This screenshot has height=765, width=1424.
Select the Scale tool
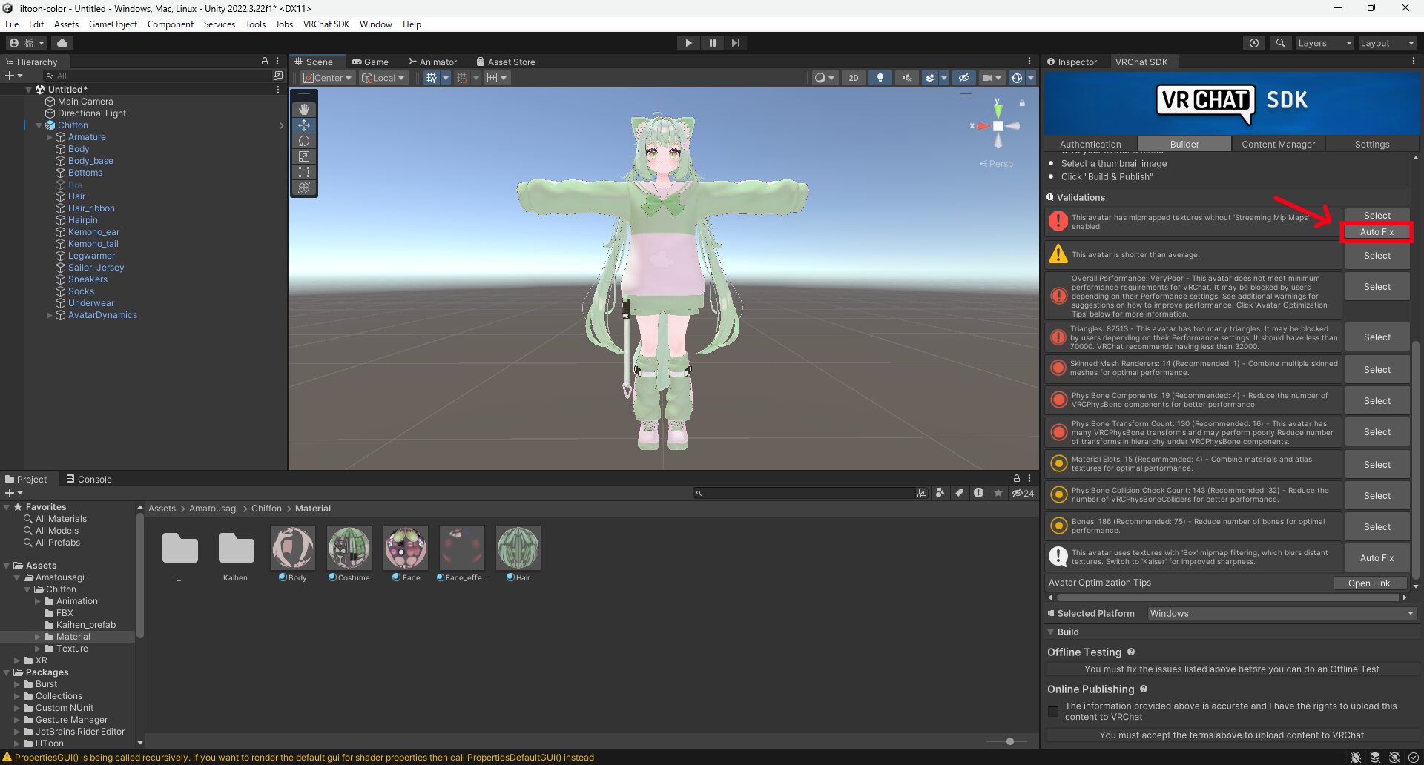304,156
